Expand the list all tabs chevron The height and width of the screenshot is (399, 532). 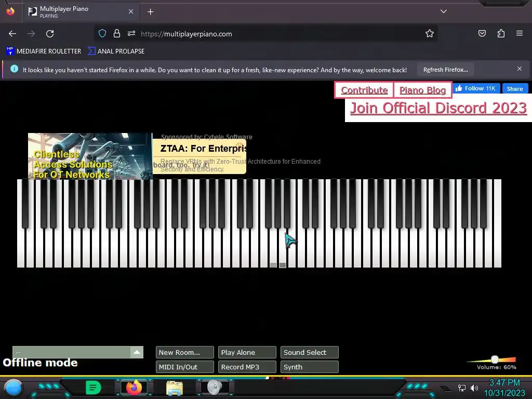[x=444, y=11]
